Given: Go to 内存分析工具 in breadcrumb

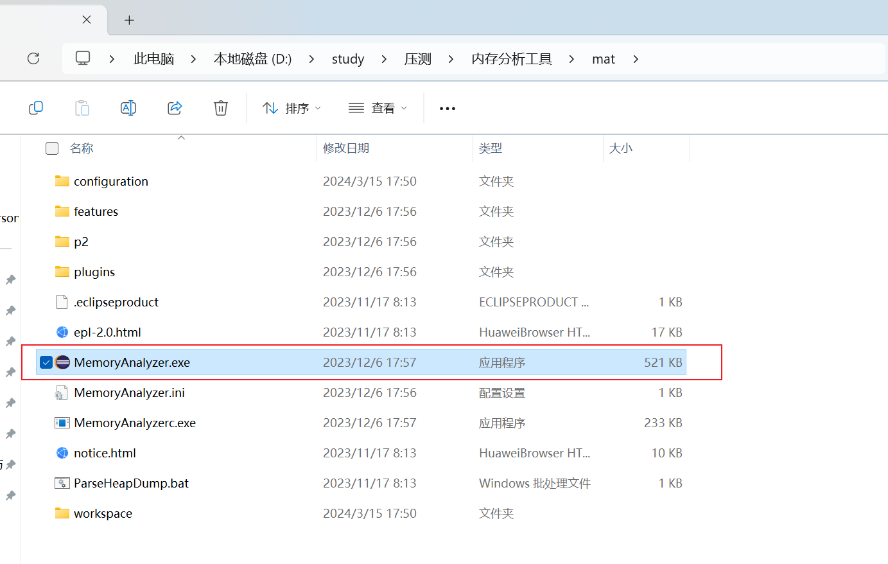Looking at the screenshot, I should pyautogui.click(x=512, y=59).
